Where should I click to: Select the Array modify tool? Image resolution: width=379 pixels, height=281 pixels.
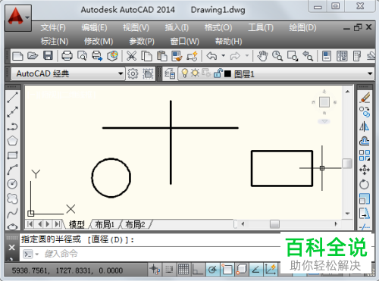[365, 155]
